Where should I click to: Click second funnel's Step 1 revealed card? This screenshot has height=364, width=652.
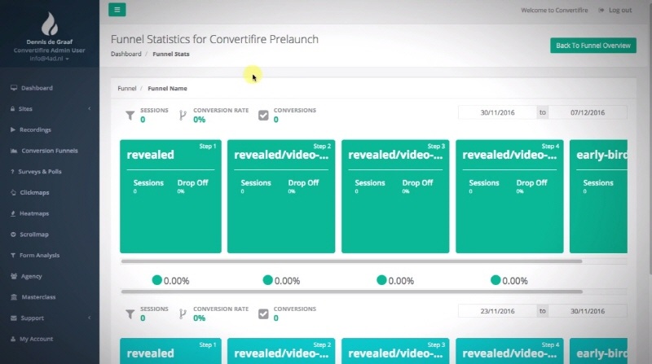pos(170,351)
